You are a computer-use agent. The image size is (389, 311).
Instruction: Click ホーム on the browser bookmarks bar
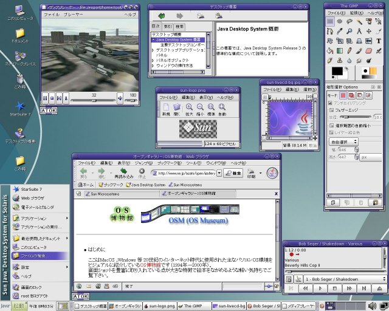click(86, 185)
